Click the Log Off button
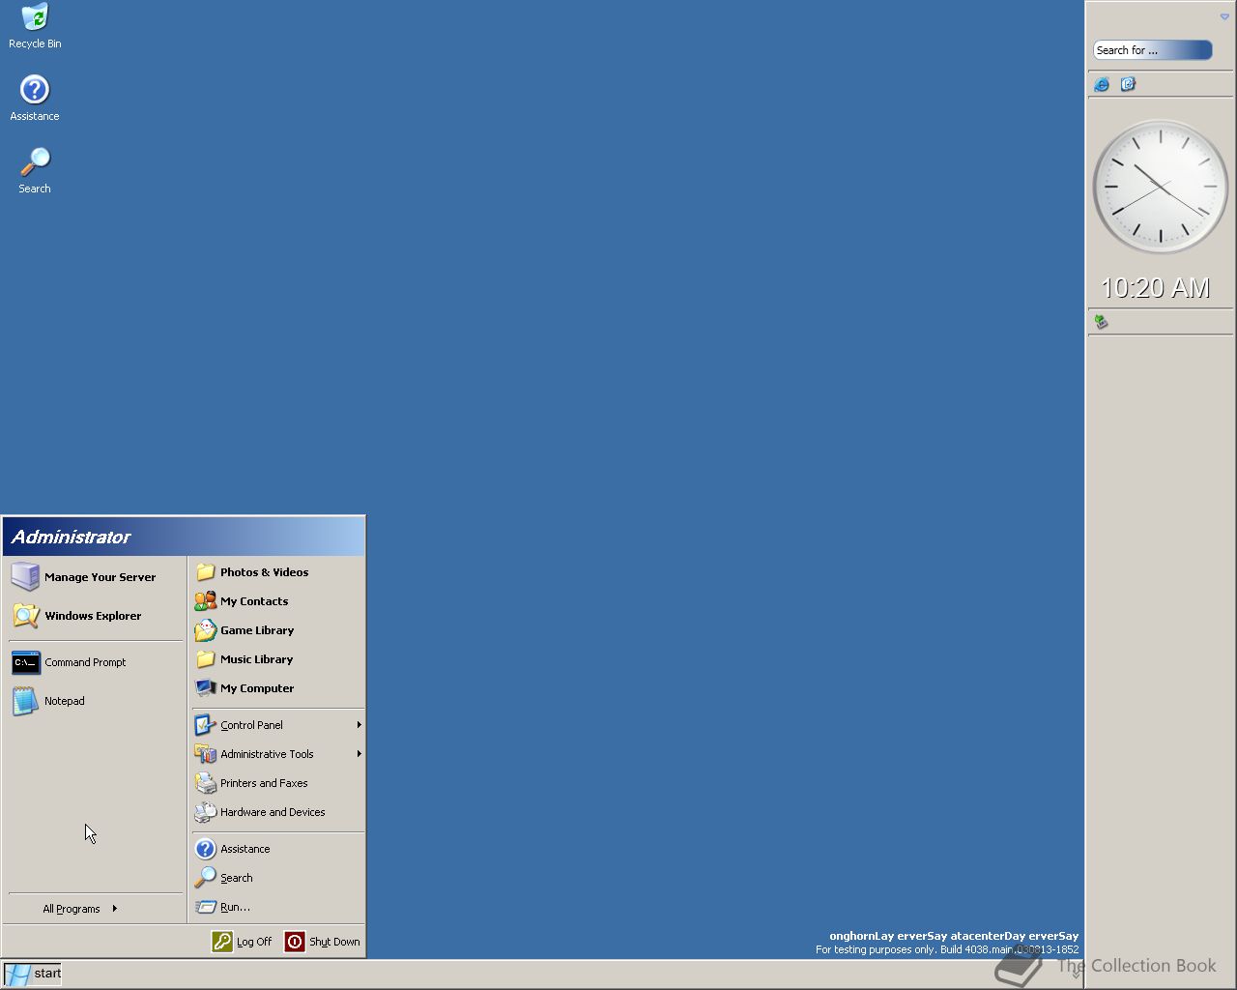Image resolution: width=1237 pixels, height=990 pixels. (242, 942)
